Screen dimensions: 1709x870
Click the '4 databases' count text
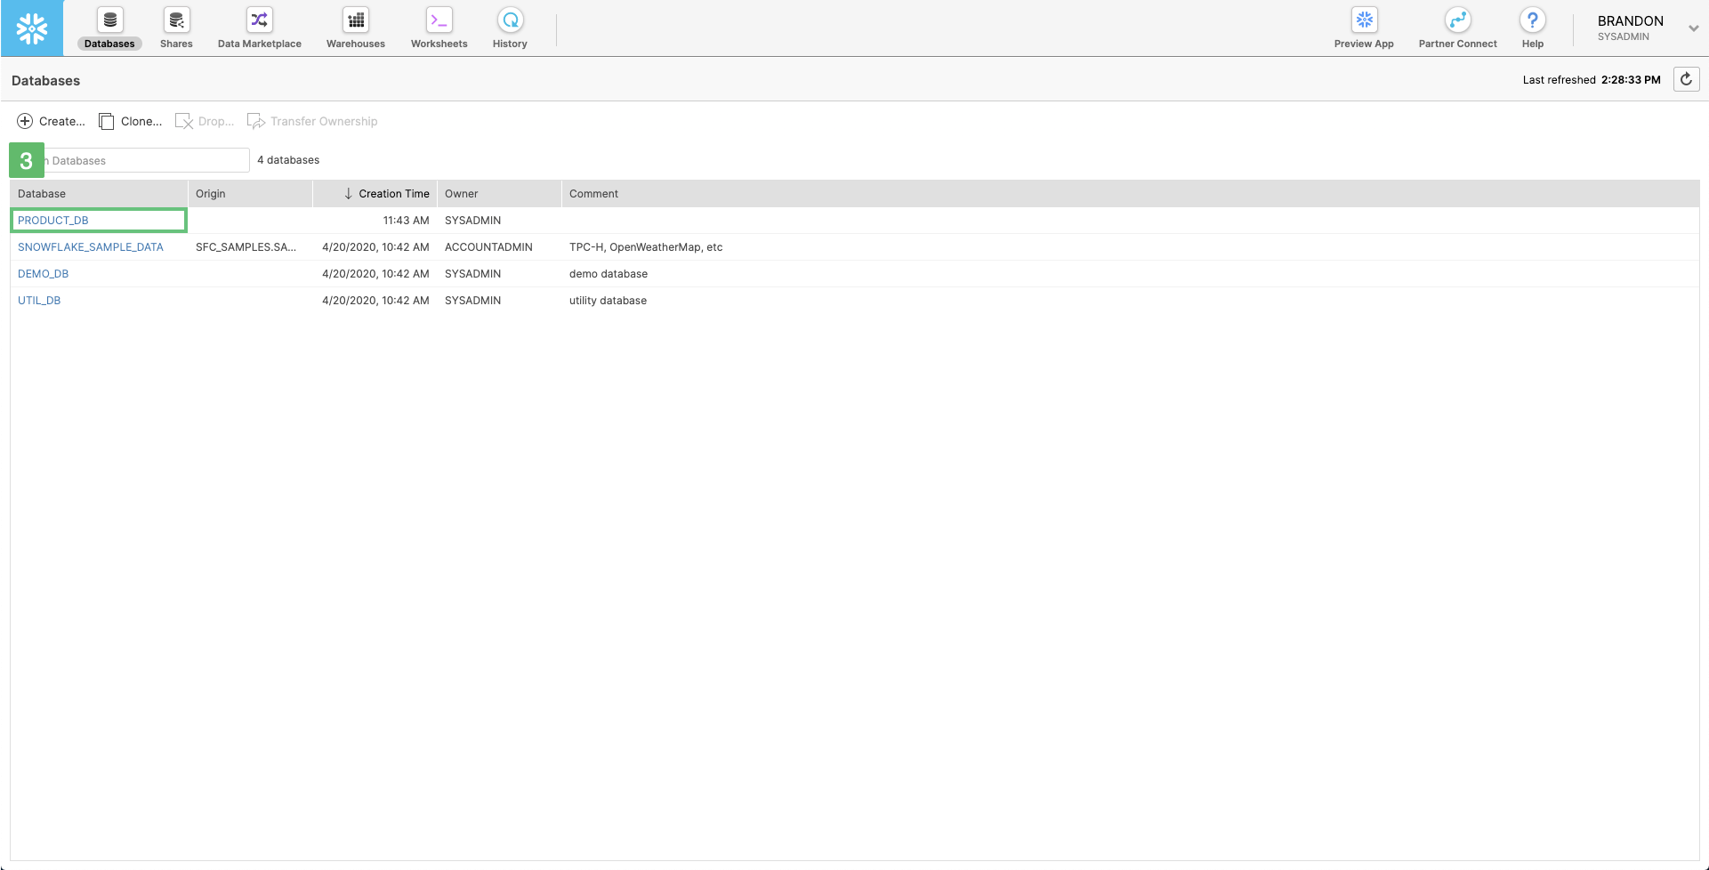coord(288,160)
